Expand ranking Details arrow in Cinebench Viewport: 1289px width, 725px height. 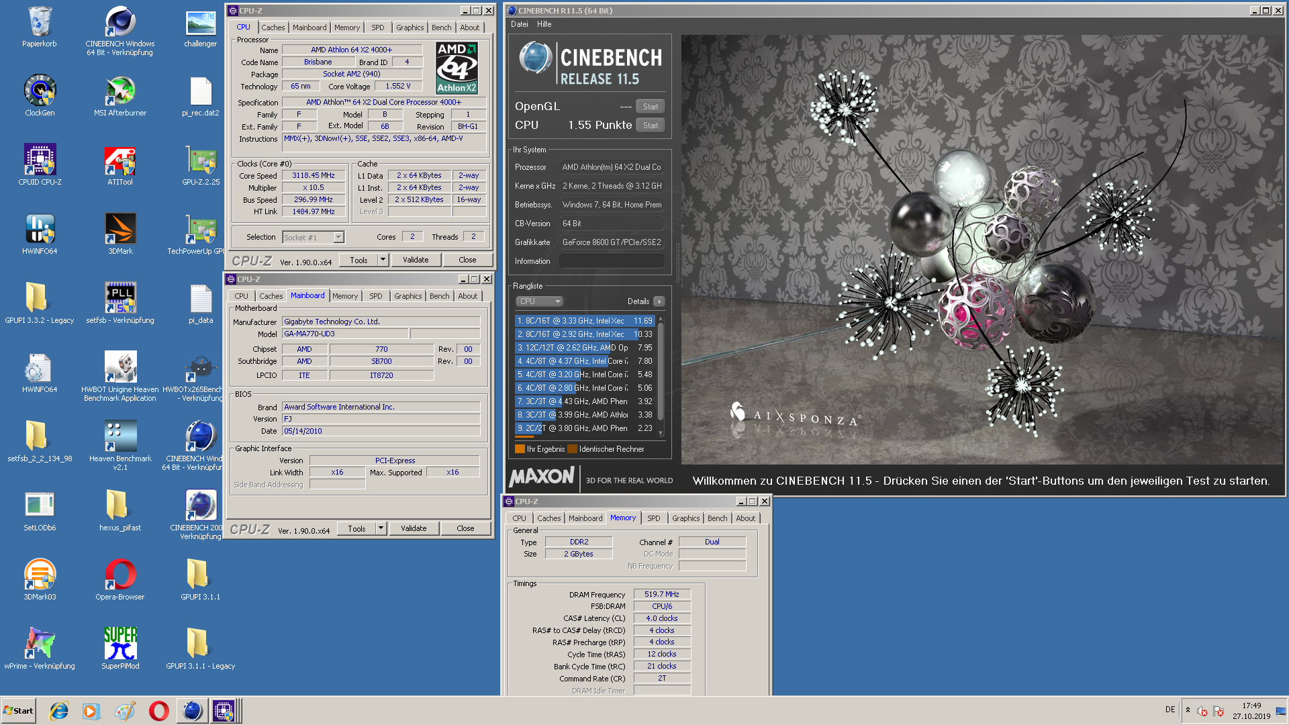click(x=659, y=301)
